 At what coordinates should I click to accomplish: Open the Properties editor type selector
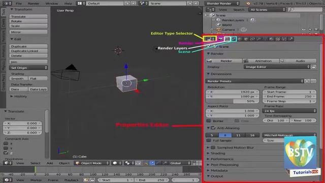pyautogui.click(x=210, y=39)
